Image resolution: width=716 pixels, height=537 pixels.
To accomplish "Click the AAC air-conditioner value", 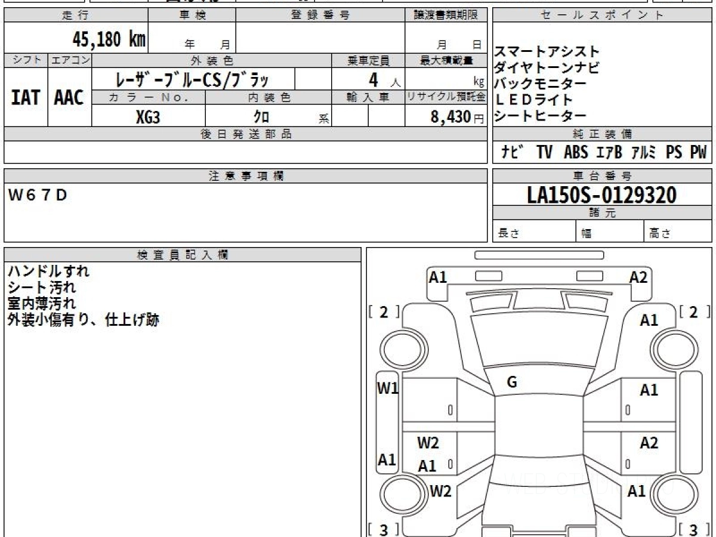I will [x=69, y=97].
